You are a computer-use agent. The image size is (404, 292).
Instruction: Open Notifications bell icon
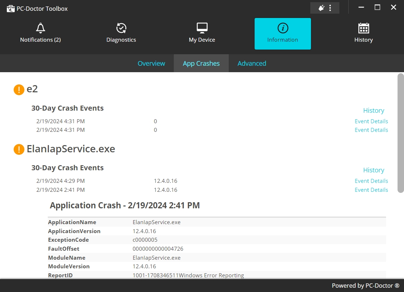pos(41,28)
